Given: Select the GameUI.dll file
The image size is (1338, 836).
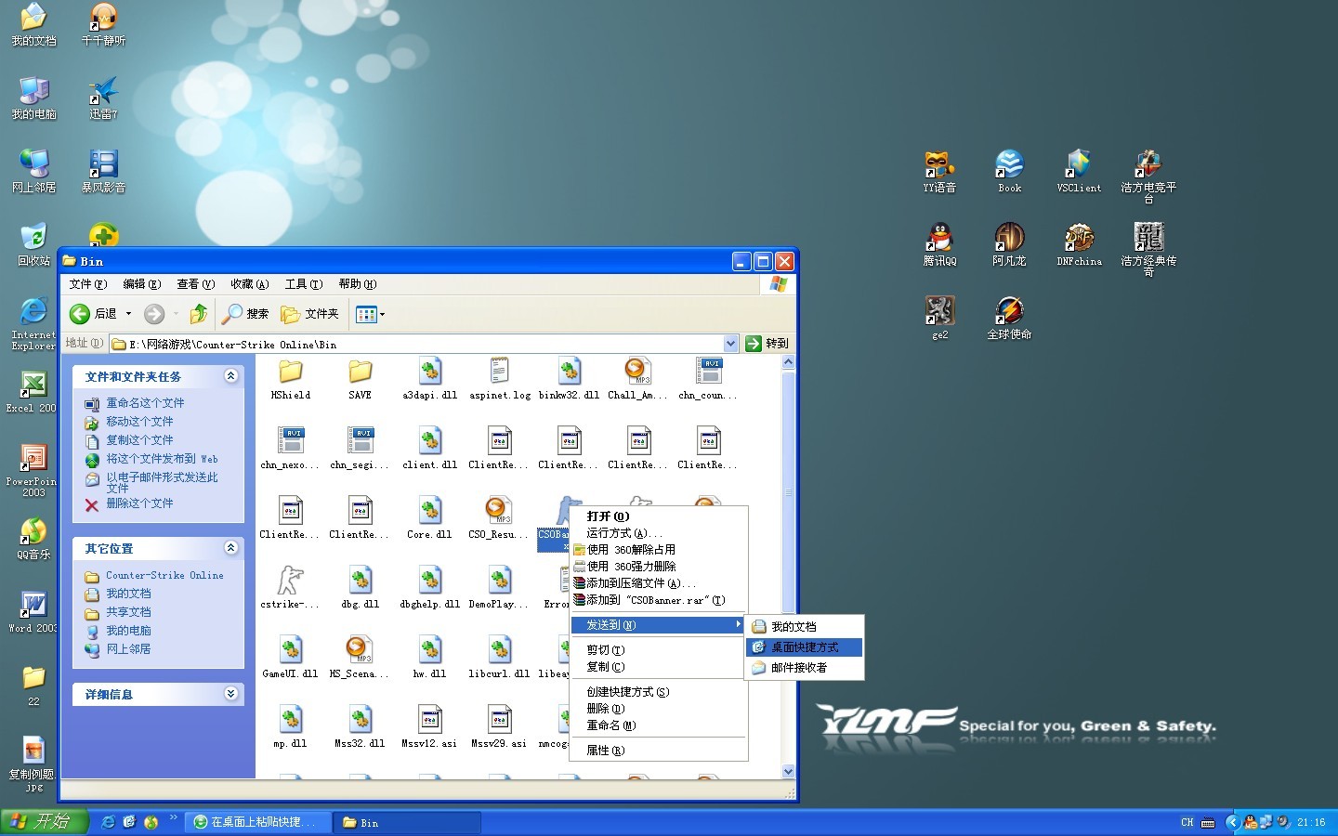Looking at the screenshot, I should 290,658.
